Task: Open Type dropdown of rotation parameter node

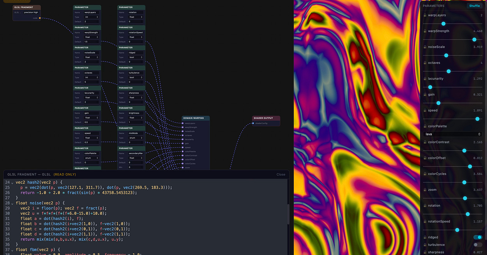Action: coord(136,17)
